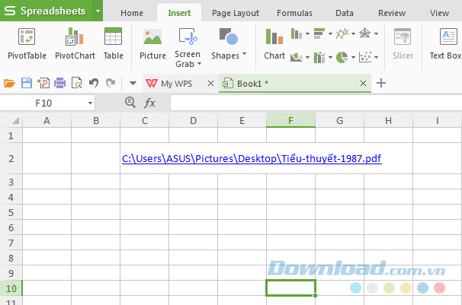
Task: Open the Page Layout tab
Action: 236,13
